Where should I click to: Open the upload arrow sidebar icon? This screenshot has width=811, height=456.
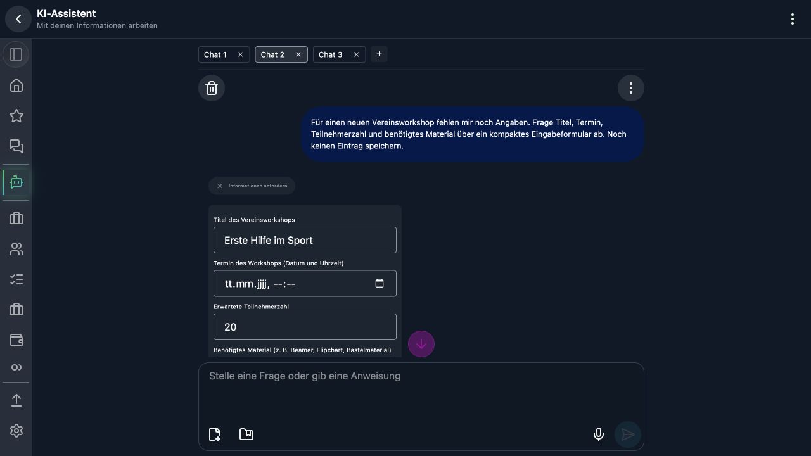click(16, 400)
